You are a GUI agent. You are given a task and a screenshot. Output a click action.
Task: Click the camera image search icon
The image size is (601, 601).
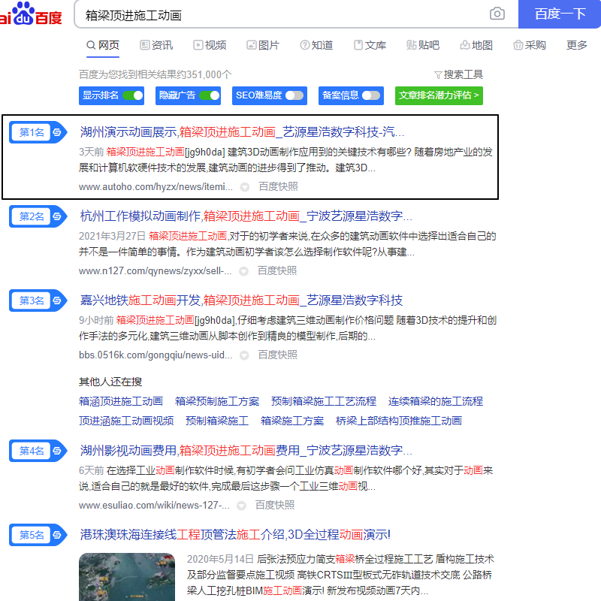[x=497, y=14]
